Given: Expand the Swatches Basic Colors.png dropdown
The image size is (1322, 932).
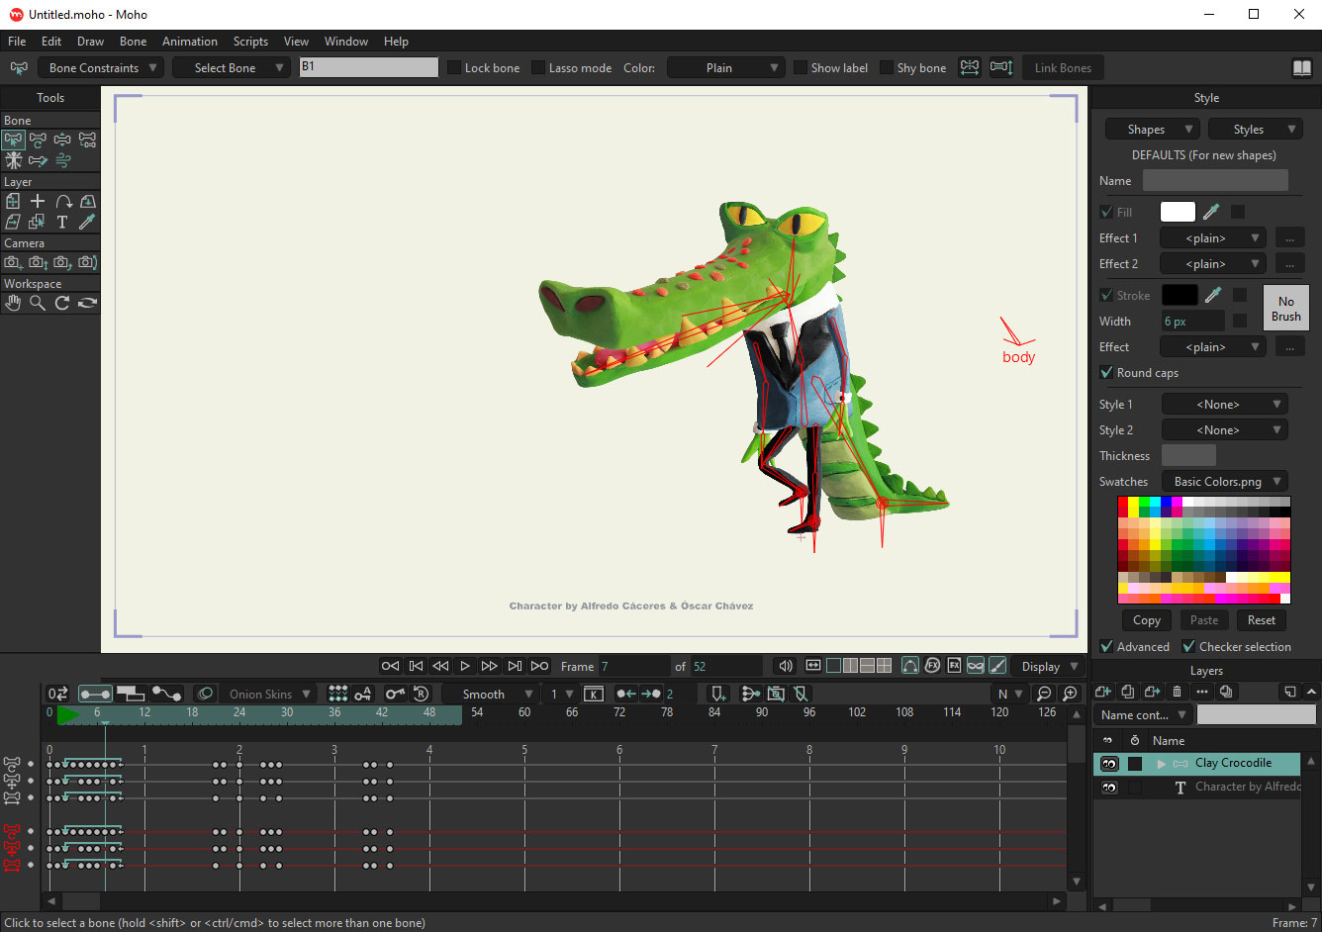Looking at the screenshot, I should point(1224,482).
